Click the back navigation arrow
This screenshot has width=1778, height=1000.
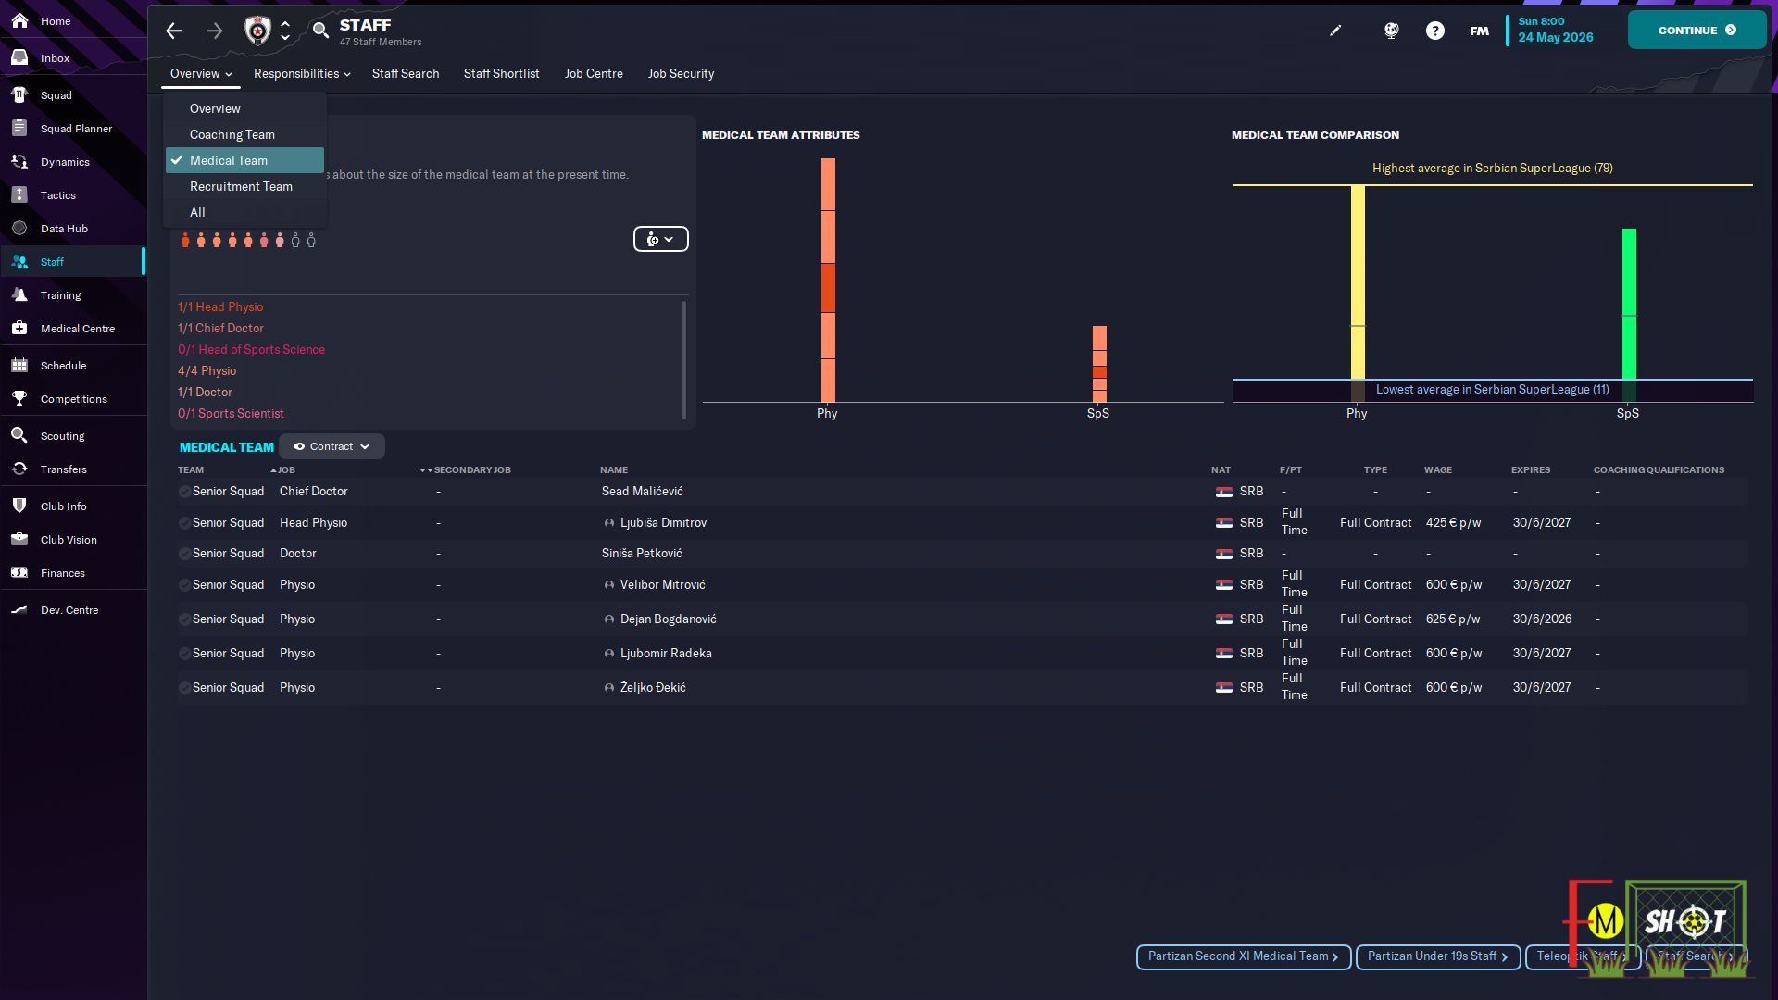tap(173, 31)
